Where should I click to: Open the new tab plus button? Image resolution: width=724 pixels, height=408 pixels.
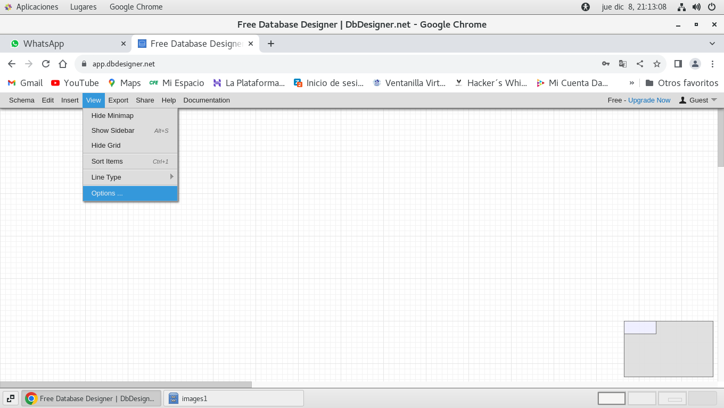coord(271,44)
